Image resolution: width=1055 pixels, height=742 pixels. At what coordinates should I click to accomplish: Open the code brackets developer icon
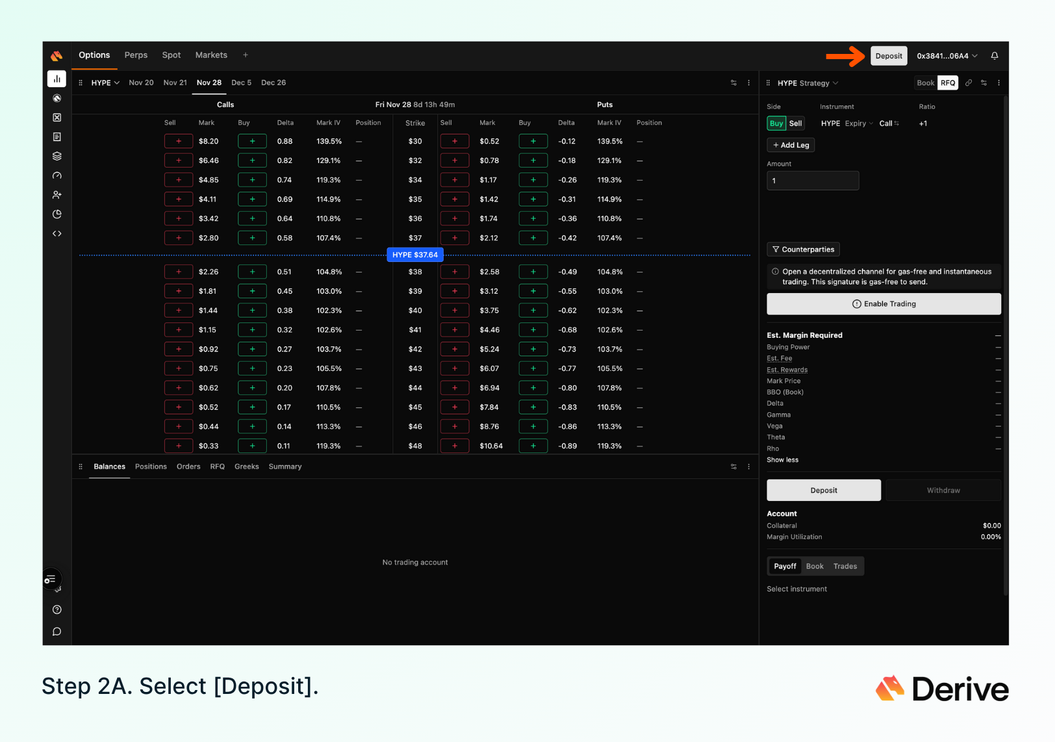tap(57, 233)
